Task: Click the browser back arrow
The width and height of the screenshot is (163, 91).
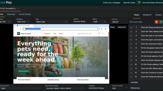Action: tap(15, 29)
